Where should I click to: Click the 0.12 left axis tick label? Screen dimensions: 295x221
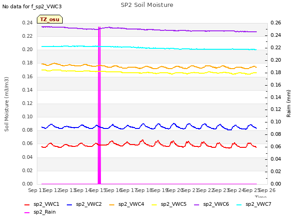pos(28,103)
